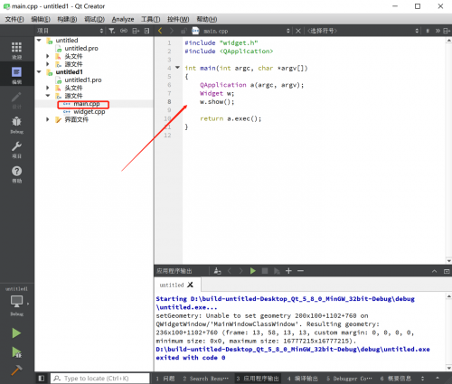Open the Window menu
This screenshot has height=384, width=452.
tap(178, 19)
